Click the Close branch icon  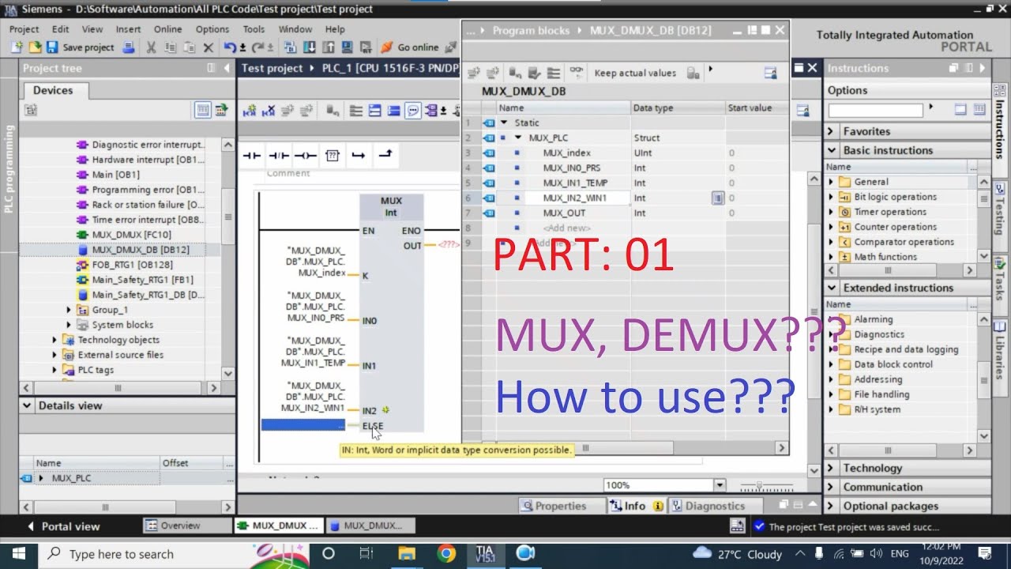pos(385,156)
